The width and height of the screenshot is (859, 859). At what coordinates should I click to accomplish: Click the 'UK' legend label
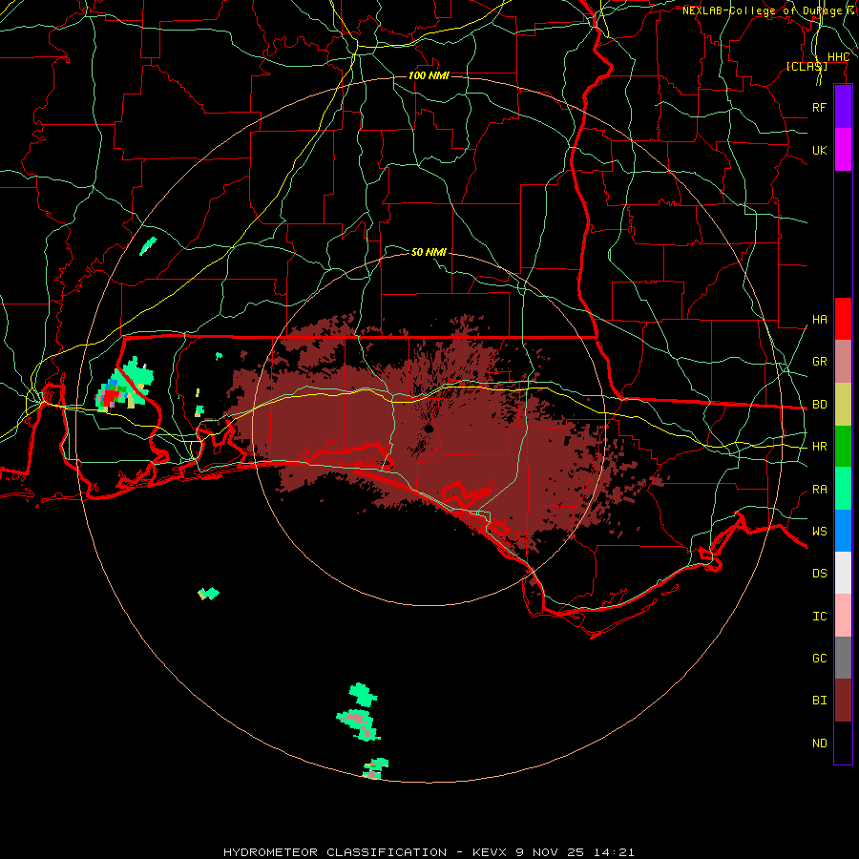pyautogui.click(x=819, y=150)
